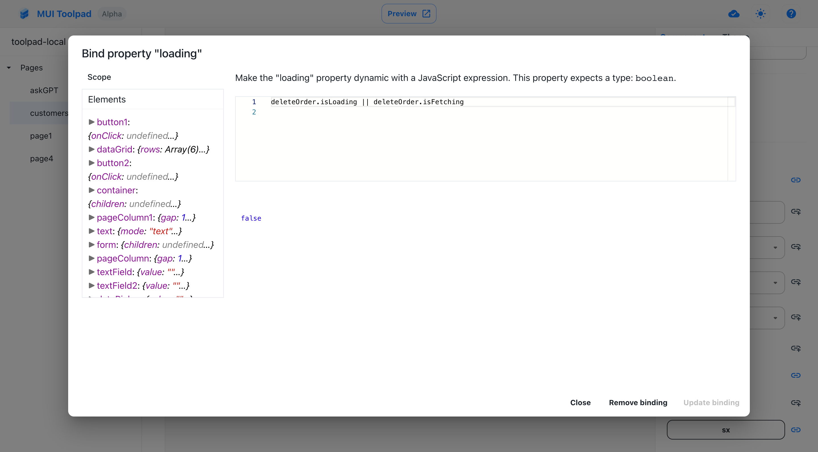Remove the loading property binding

638,403
